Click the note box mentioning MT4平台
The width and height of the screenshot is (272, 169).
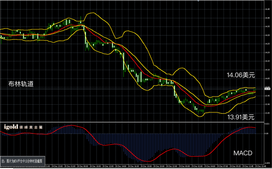pos(23,161)
